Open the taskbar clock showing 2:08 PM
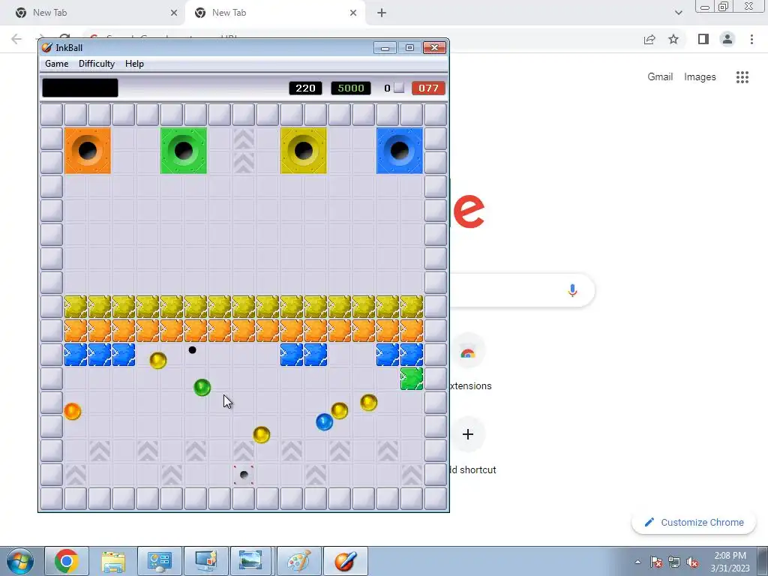 [x=730, y=562]
